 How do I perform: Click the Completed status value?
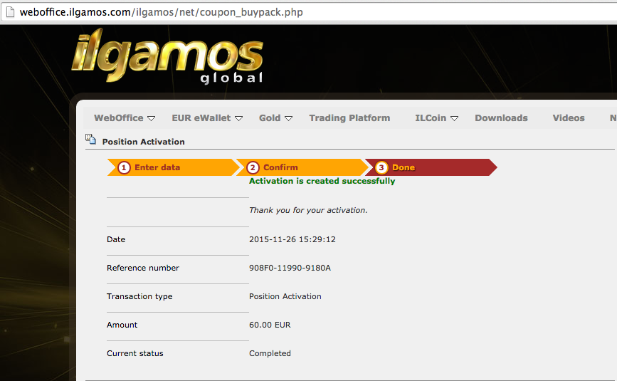(270, 353)
